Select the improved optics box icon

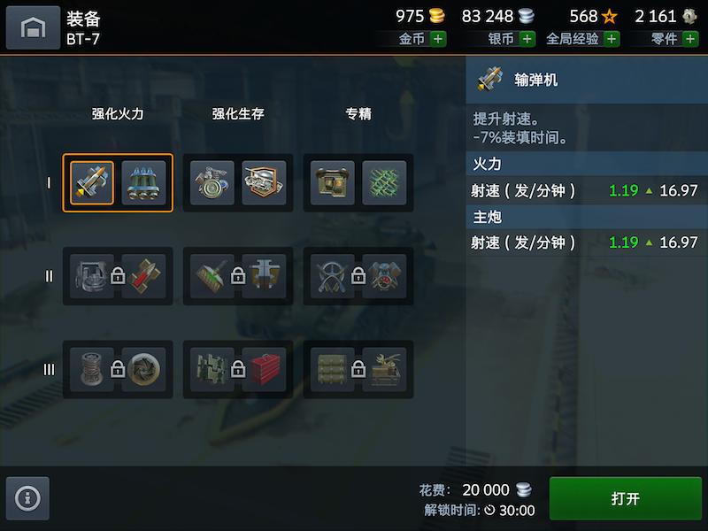[x=333, y=183]
